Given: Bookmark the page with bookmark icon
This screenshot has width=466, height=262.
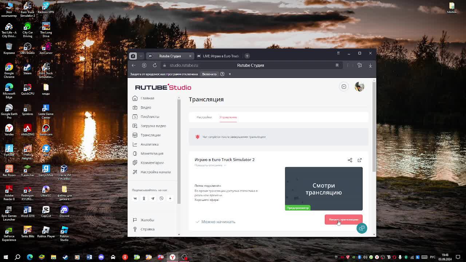Looking at the screenshot, I should pos(337,65).
